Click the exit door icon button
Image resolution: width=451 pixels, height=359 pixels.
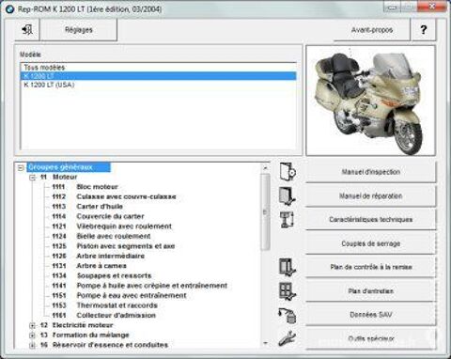tap(27, 30)
